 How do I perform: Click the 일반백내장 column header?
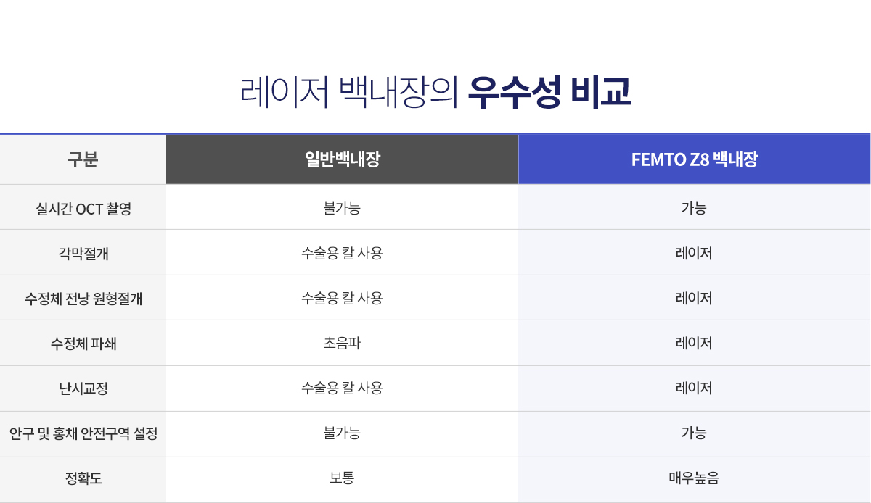click(x=342, y=159)
